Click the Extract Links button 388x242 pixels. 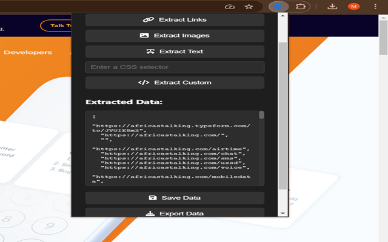pos(175,20)
